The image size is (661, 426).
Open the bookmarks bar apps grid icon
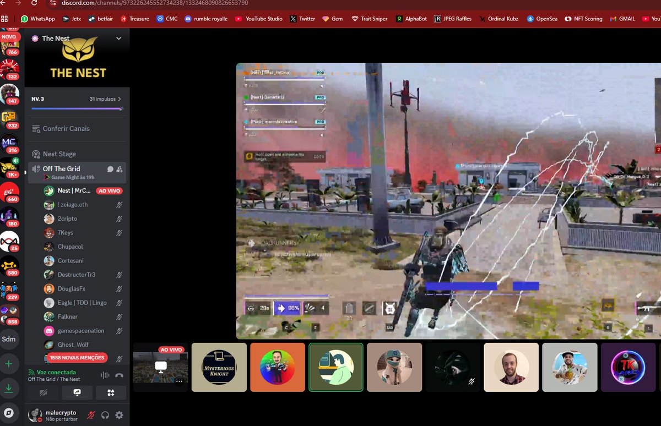click(x=5, y=18)
